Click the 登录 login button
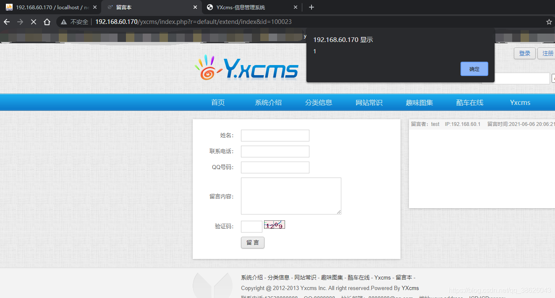Screen dimensions: 555x298 pyautogui.click(x=525, y=53)
